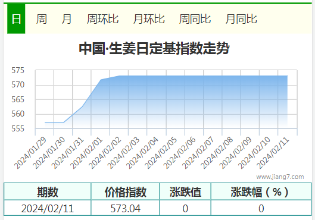Click the www.jiang7.com watermark link

click(280, 177)
